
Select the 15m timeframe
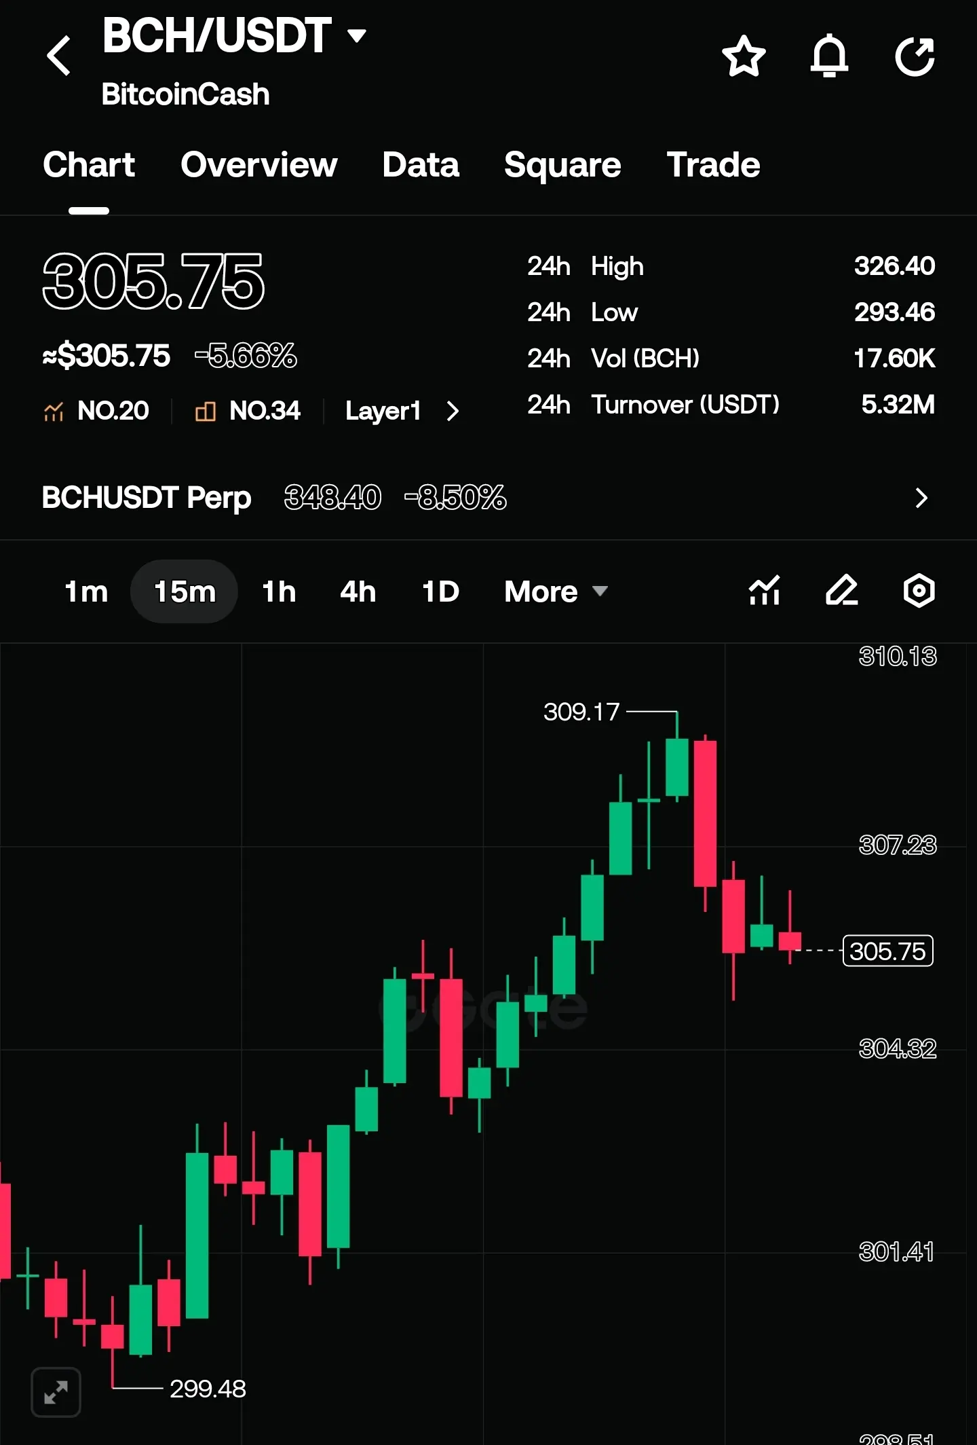(x=185, y=591)
